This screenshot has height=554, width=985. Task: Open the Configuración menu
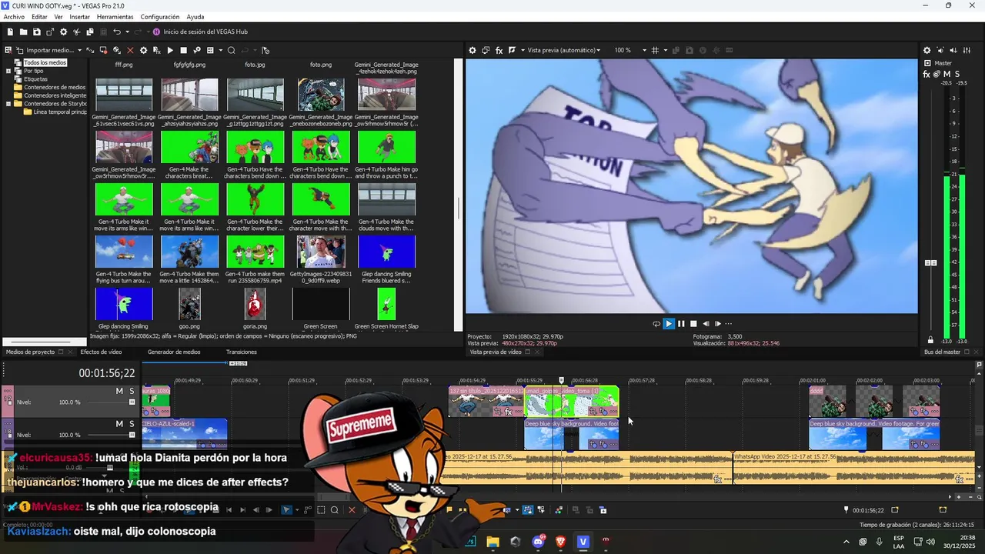[160, 17]
